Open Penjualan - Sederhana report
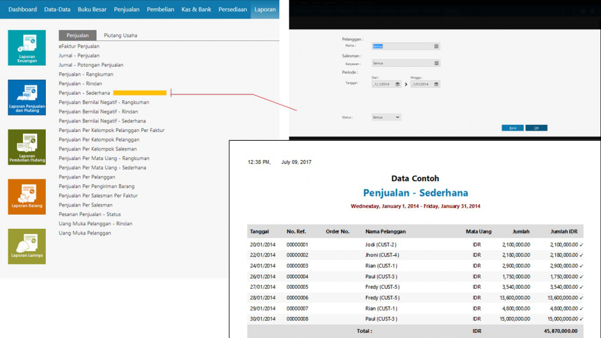 [x=85, y=93]
